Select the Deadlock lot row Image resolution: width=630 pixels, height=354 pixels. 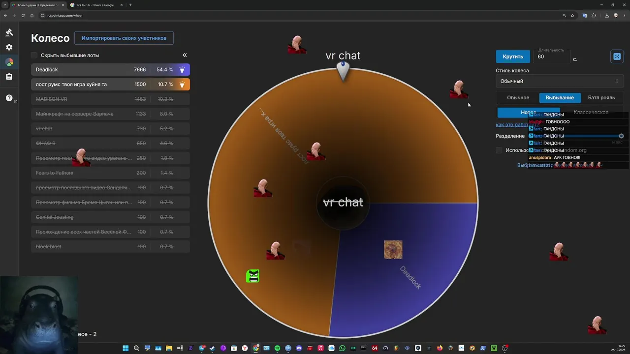[110, 70]
